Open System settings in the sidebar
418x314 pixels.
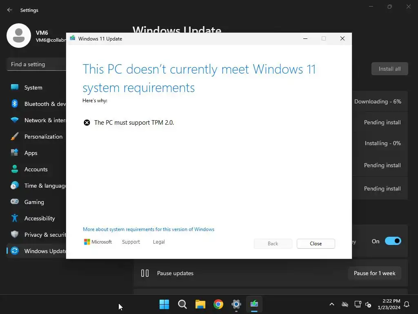coord(36,87)
